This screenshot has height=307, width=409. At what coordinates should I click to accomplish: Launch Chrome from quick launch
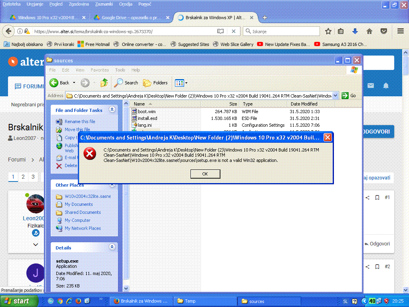(x=60, y=301)
